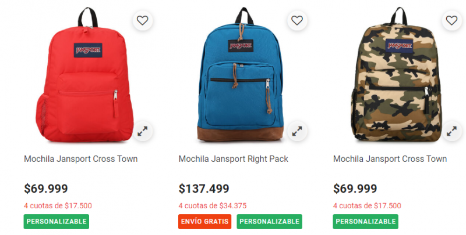Expand the blue Right Pack image
The width and height of the screenshot is (466, 235).
tap(297, 131)
